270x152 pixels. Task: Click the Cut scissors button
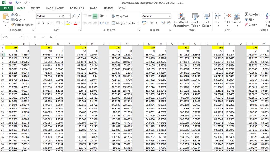(15, 14)
